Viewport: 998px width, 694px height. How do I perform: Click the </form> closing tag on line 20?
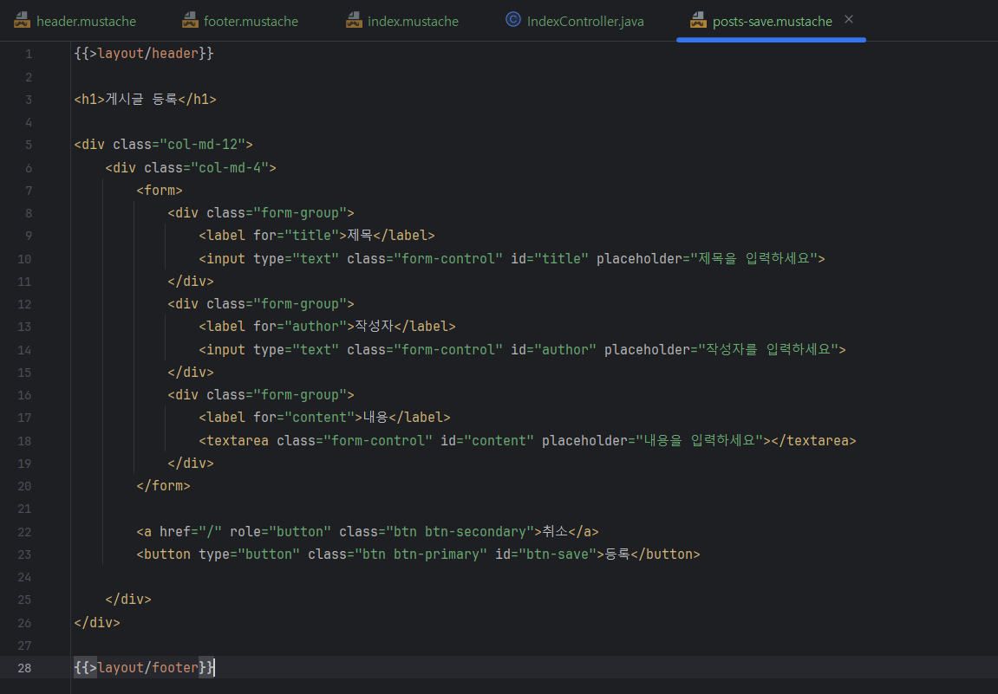(164, 486)
